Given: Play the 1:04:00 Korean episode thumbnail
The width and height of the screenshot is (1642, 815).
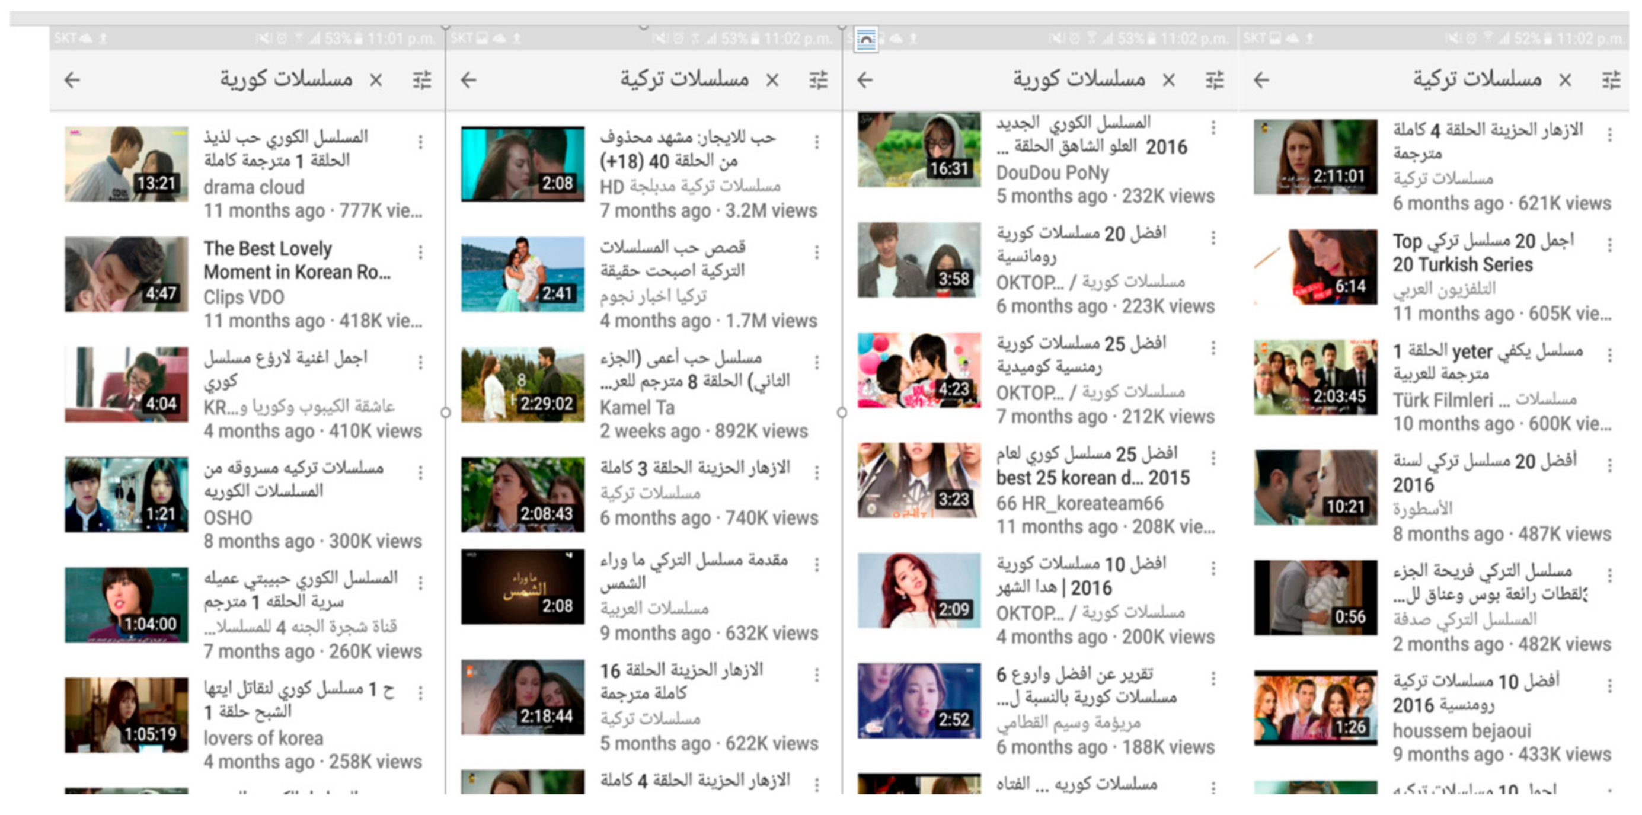Looking at the screenshot, I should 127,605.
